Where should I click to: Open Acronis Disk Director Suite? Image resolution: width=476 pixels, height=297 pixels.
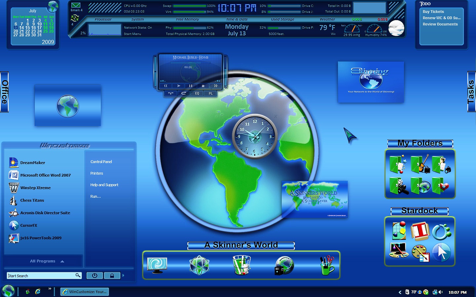point(40,213)
